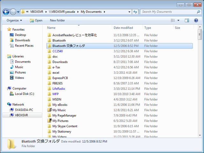204x153 pixels.
Task: Select VBOXSVR under Network
Action: (x=21, y=115)
